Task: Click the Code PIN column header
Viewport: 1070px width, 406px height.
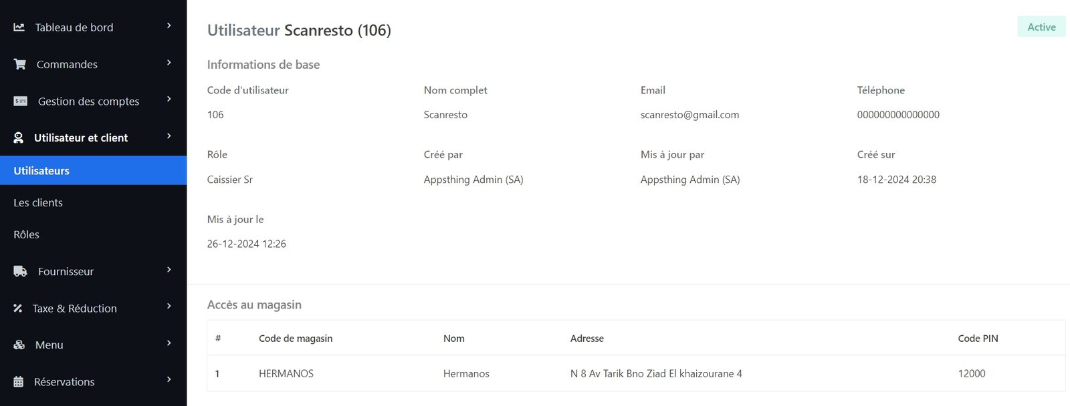Action: pyautogui.click(x=978, y=339)
